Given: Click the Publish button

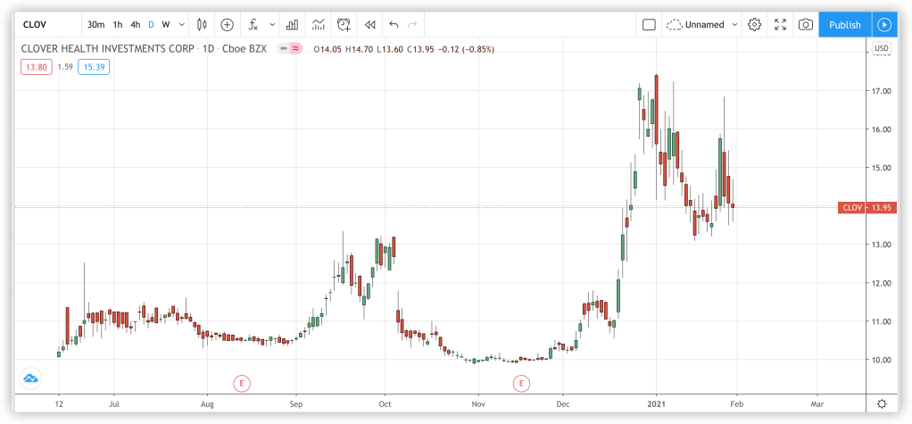Looking at the screenshot, I should coord(844,25).
